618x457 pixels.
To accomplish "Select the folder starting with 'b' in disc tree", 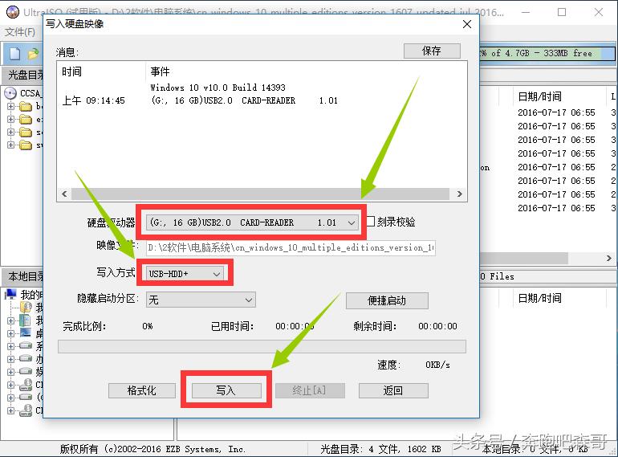I will (x=26, y=107).
